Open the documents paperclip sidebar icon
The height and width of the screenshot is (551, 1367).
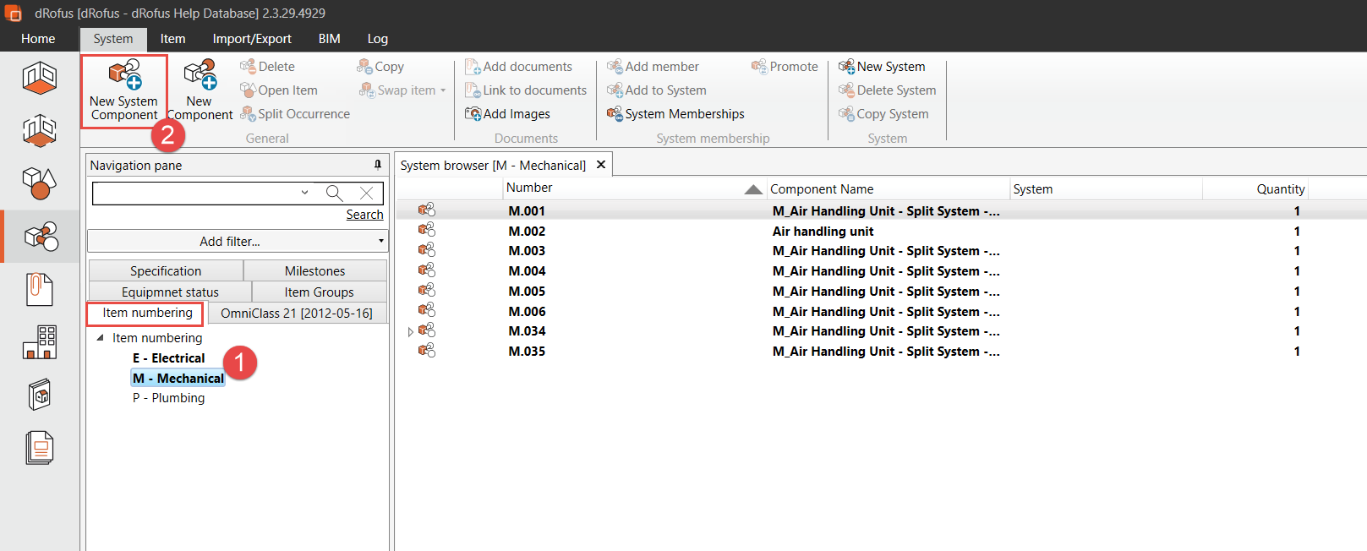pyautogui.click(x=39, y=290)
